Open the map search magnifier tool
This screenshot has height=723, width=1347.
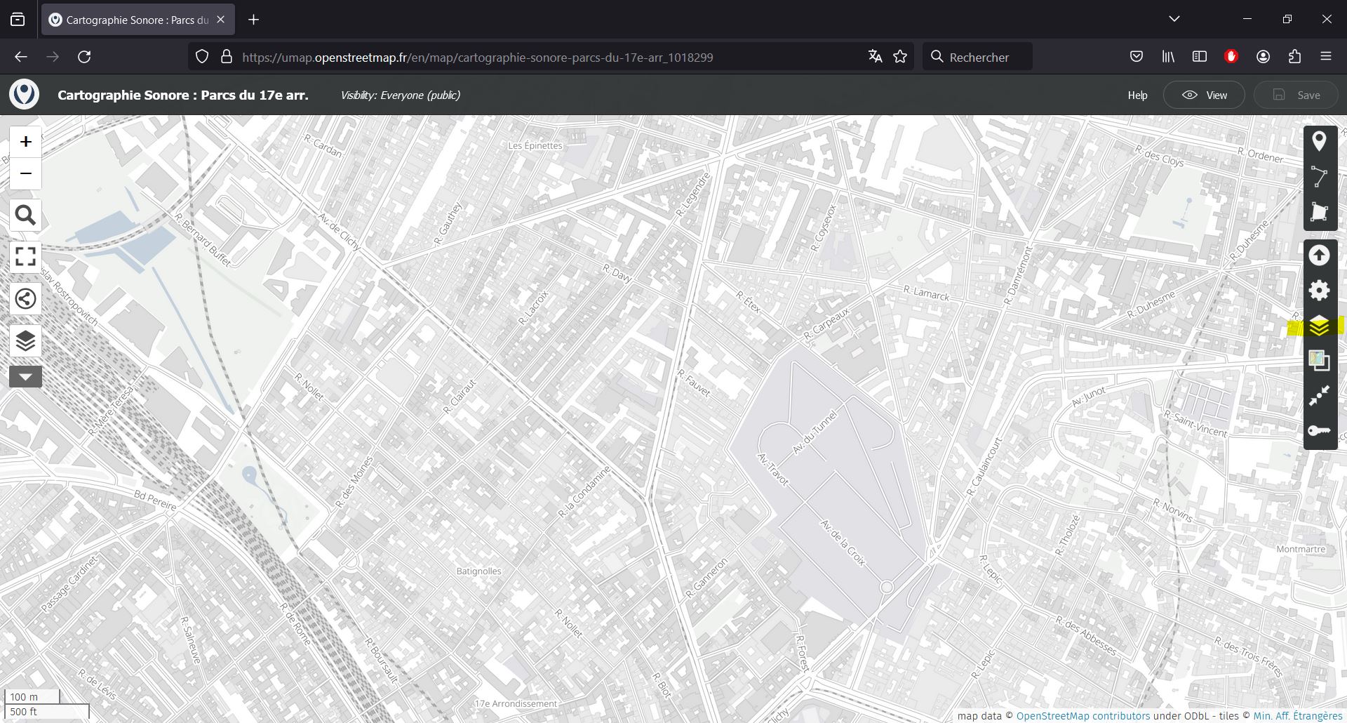(25, 215)
